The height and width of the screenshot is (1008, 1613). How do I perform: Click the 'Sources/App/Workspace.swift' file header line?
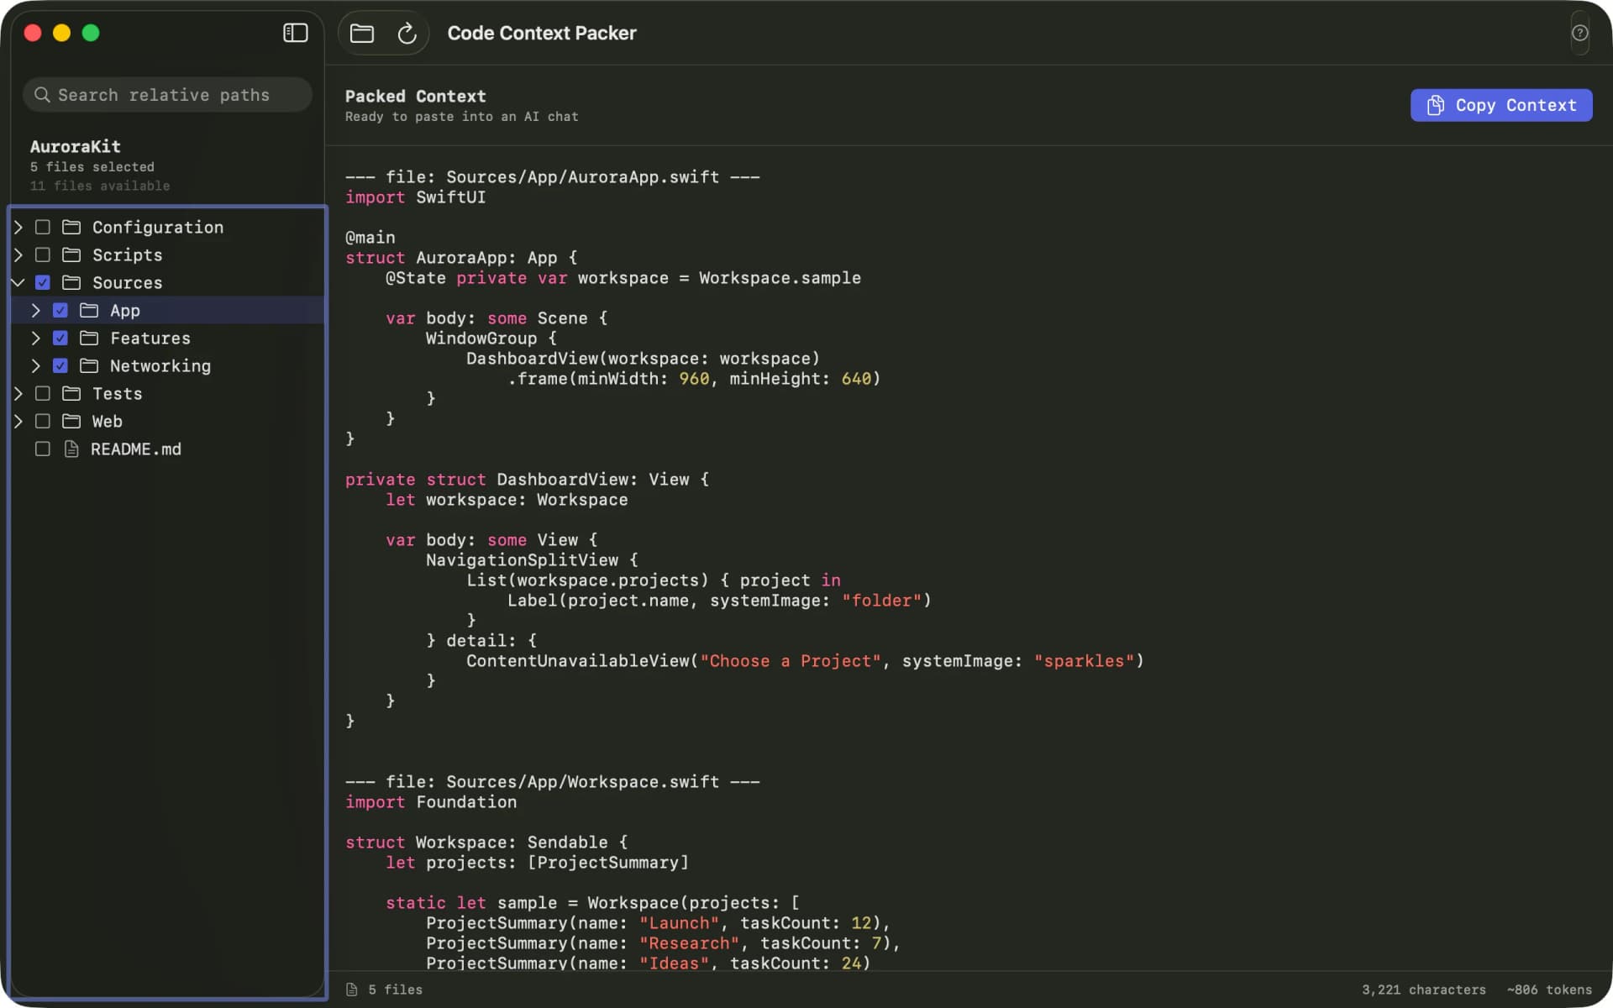pyautogui.click(x=552, y=781)
